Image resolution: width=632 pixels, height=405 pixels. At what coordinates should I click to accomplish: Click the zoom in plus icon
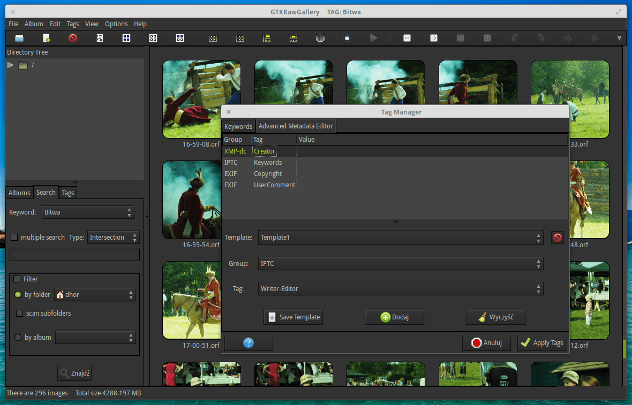[x=434, y=38]
